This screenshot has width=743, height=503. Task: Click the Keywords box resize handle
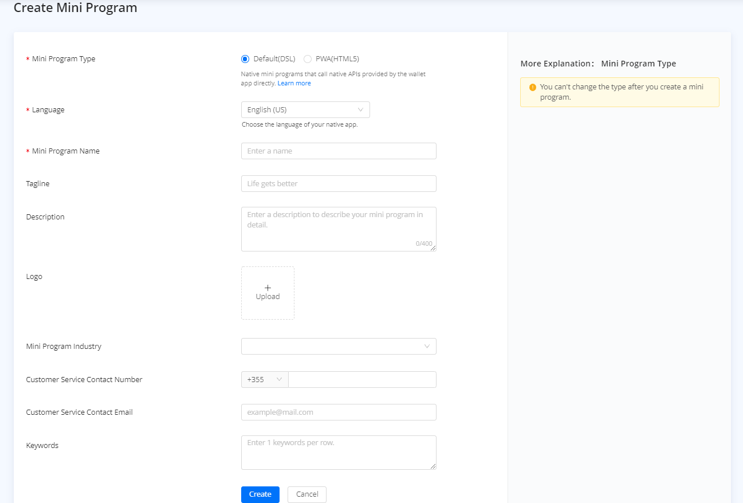[433, 466]
